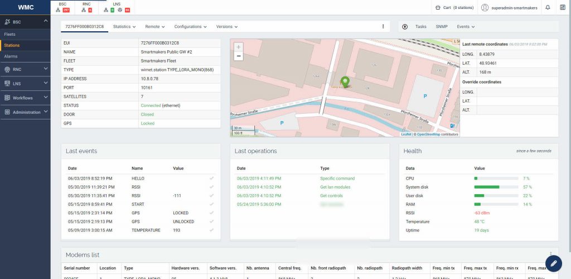571x279 pixels.
Task: Click the floating pencil edit button
Action: [554, 263]
